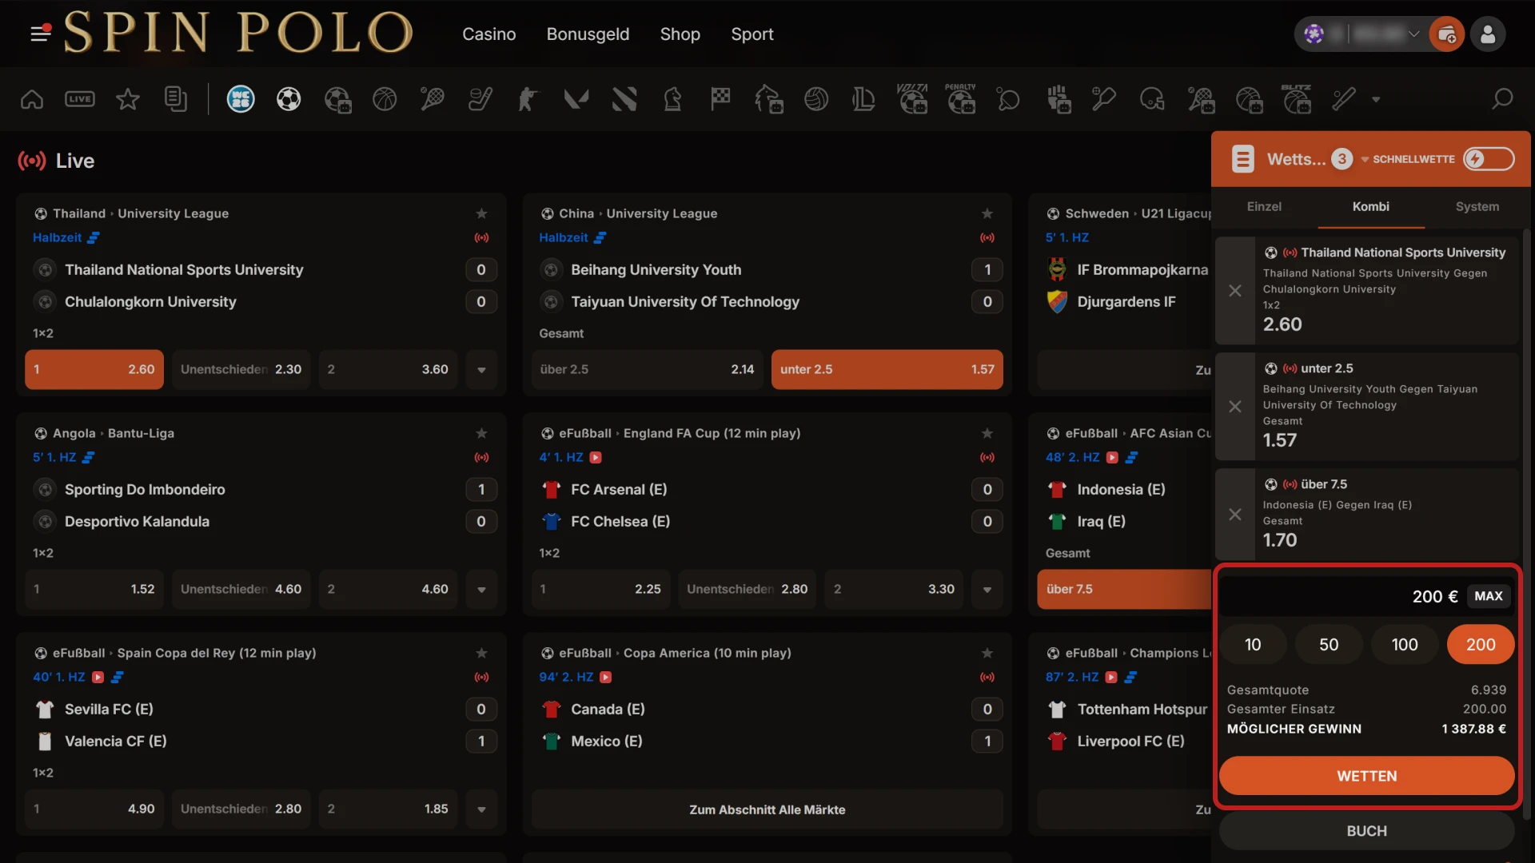The width and height of the screenshot is (1535, 863).
Task: Favorite the Thailand University League match
Action: coord(481,213)
